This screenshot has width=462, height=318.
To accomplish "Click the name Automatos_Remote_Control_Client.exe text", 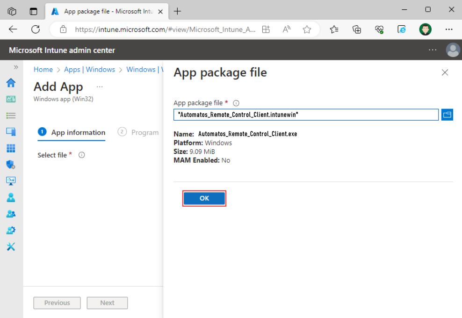I will pyautogui.click(x=247, y=134).
